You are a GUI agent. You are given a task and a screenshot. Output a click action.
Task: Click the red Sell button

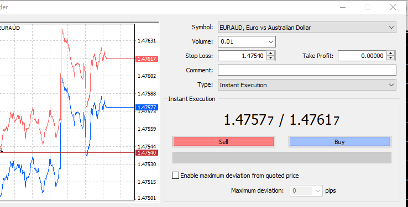coord(224,142)
